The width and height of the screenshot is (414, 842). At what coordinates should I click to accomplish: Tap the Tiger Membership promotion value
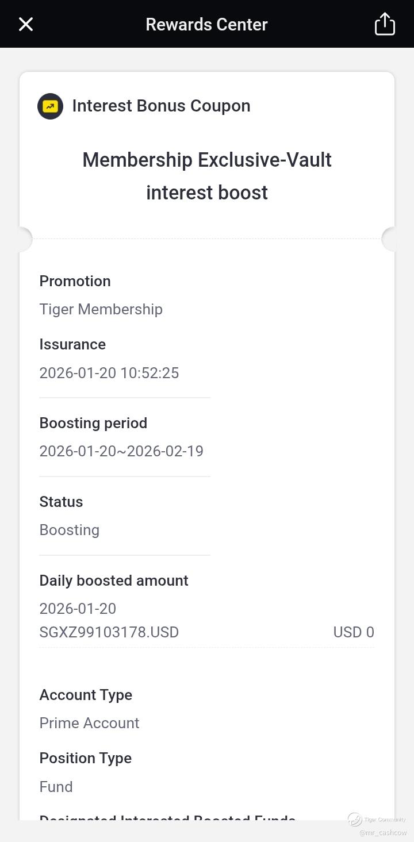point(101,309)
